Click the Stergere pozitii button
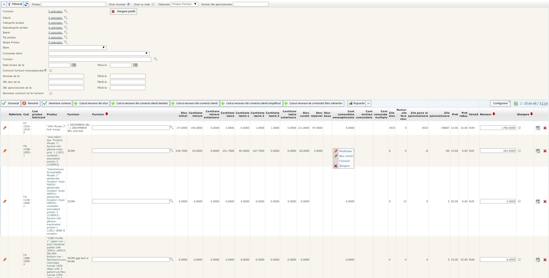The width and height of the screenshot is (549, 278). tap(123, 11)
